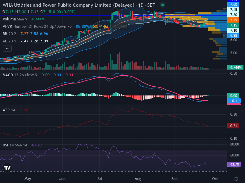This screenshot has height=183, width=245.
Task: Click the 7.30 price scale label
Action: (x=233, y=15)
